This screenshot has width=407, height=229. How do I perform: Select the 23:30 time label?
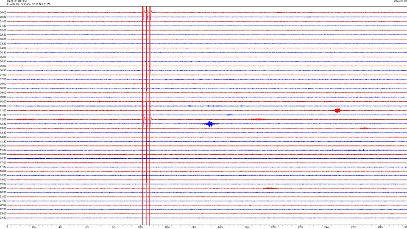coord(3,218)
